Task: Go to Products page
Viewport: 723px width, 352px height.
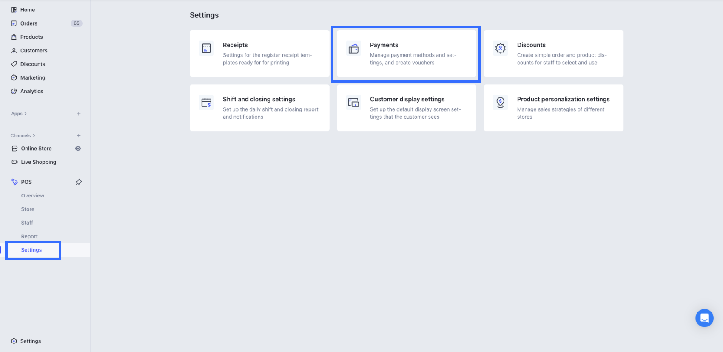Action: (x=31, y=37)
